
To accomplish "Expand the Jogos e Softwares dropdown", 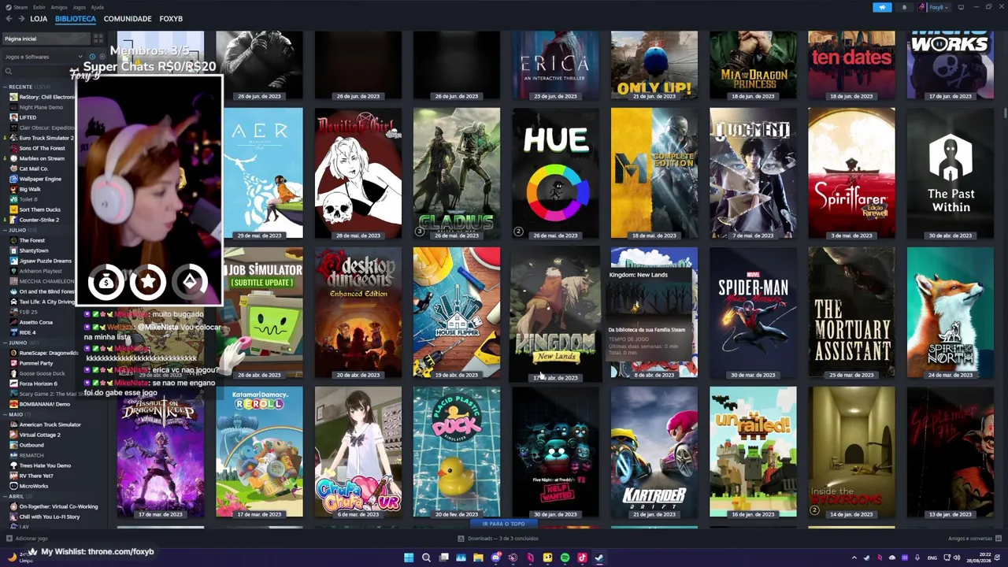I will point(43,57).
